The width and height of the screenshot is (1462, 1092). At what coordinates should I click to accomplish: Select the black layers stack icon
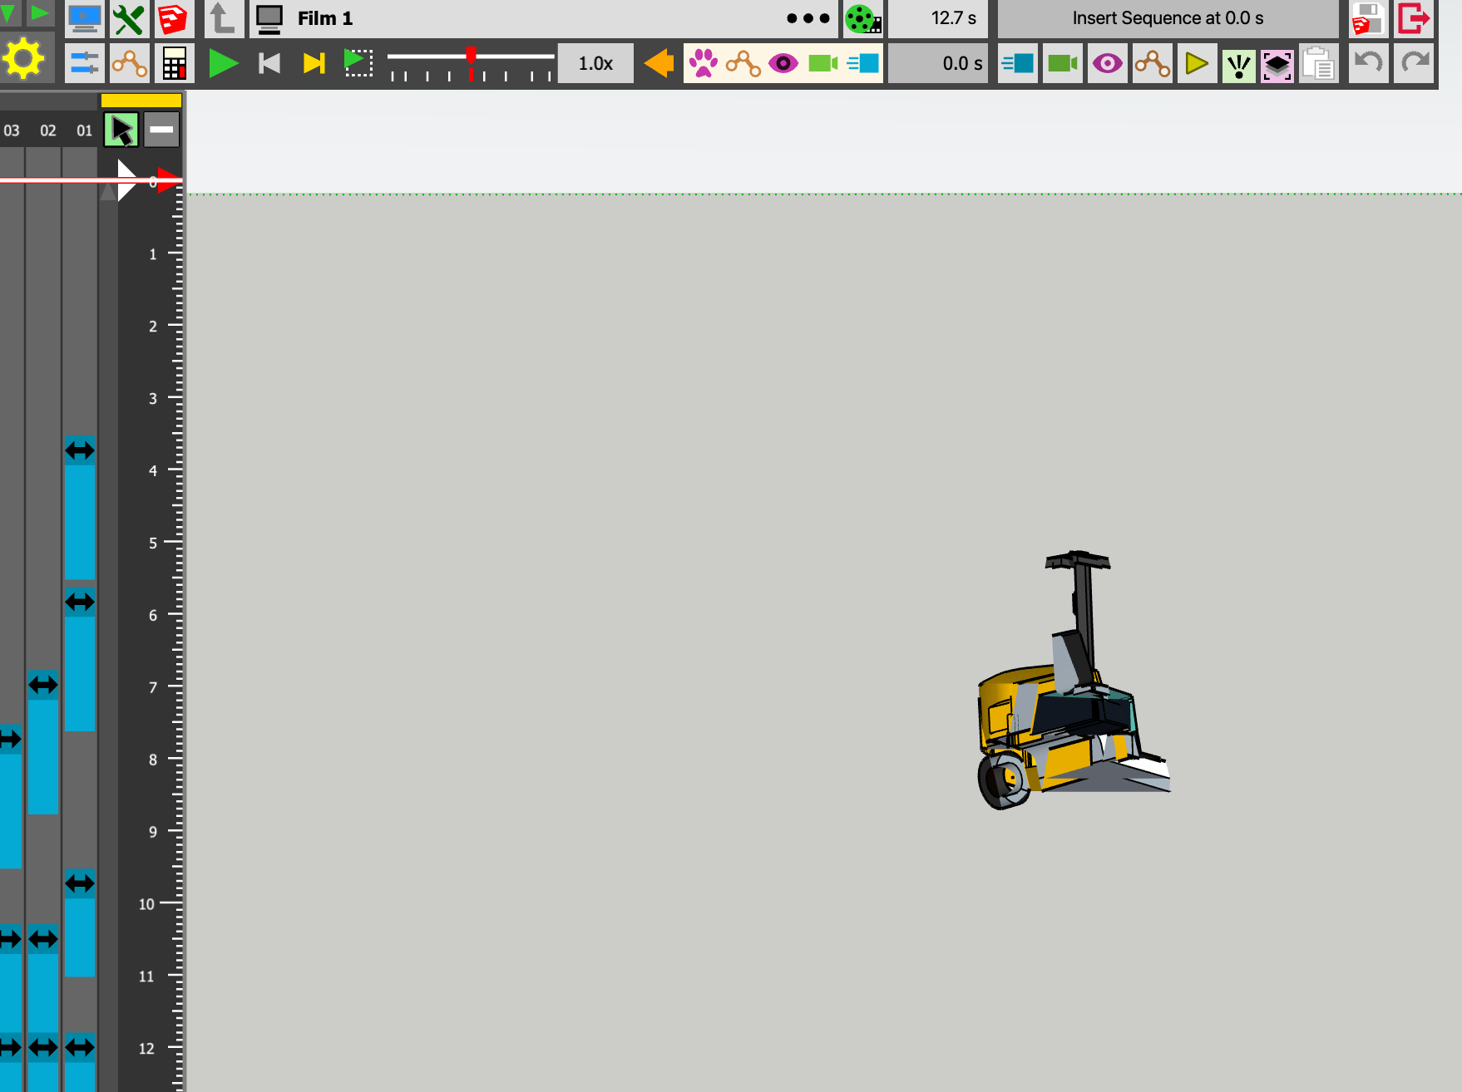[1277, 64]
